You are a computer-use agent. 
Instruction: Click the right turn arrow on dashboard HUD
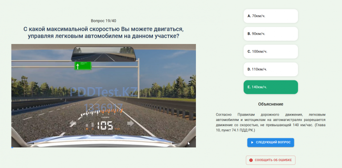pos(130,124)
